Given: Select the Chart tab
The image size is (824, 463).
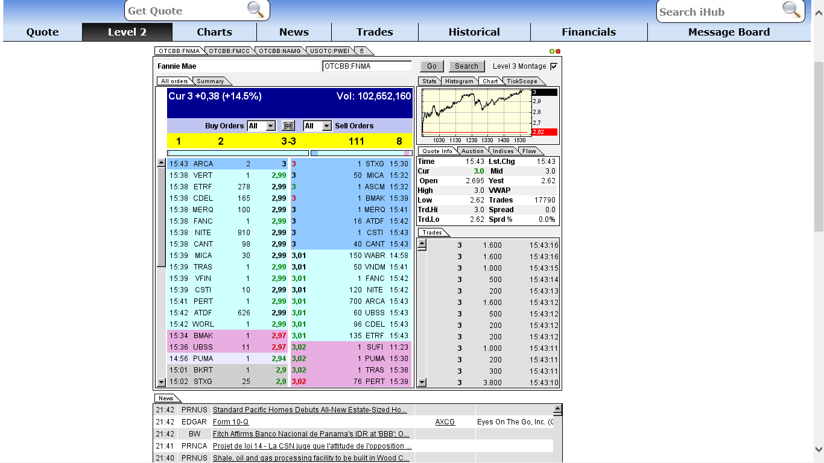Looking at the screenshot, I should click(x=490, y=81).
